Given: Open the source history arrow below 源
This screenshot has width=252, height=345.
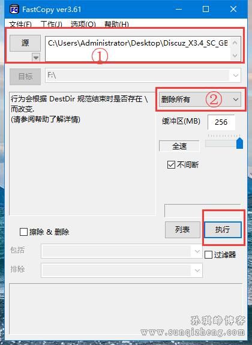Looking at the screenshot, I should pos(36,58).
